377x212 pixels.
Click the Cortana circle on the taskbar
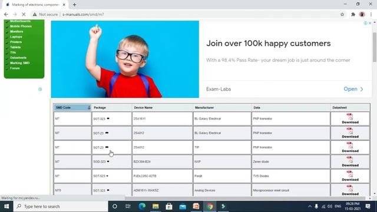pyautogui.click(x=115, y=206)
